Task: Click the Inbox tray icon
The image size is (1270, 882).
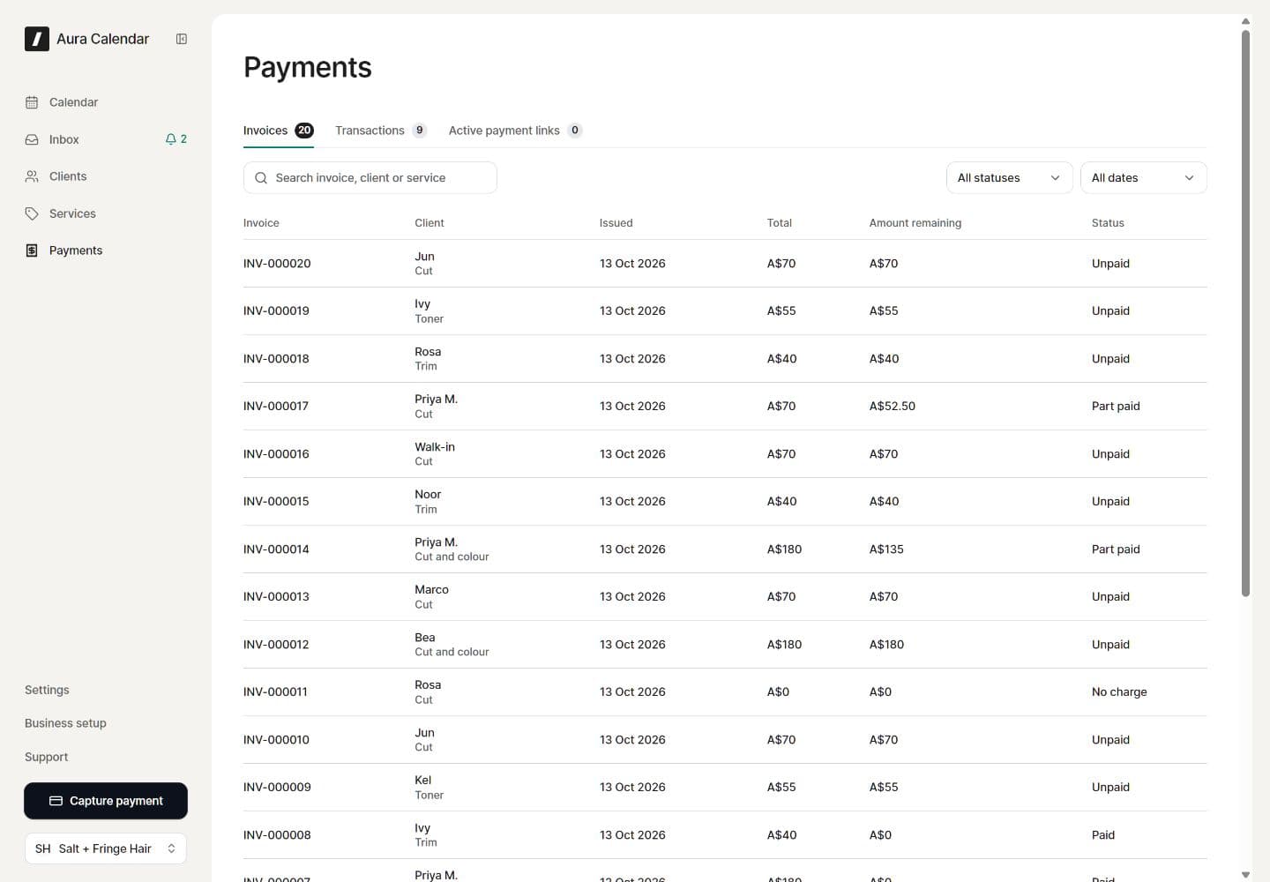Action: [32, 139]
